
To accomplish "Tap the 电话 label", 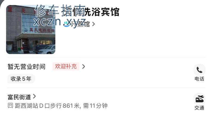I will click(x=199, y=79).
